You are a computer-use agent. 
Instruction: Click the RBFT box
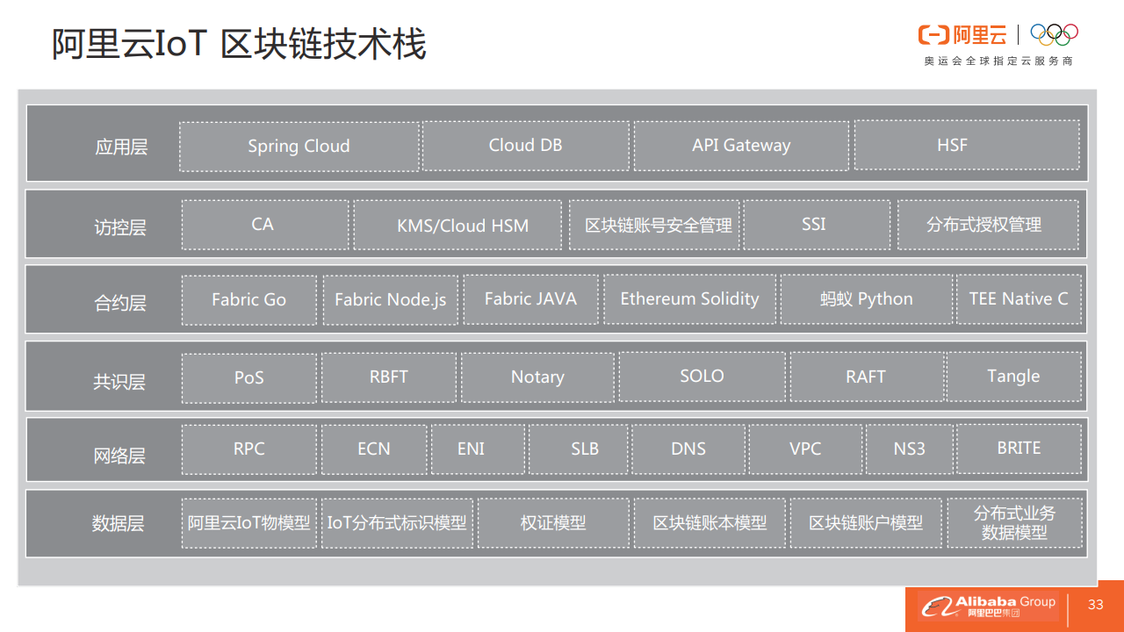click(389, 377)
